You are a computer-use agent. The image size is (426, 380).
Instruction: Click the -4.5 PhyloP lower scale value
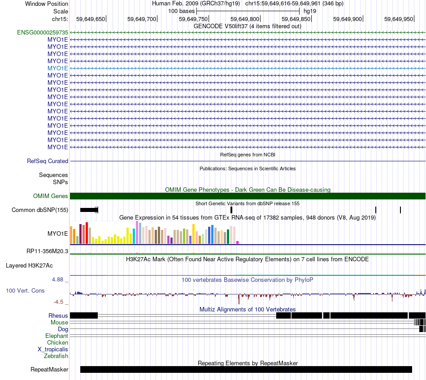[x=58, y=302]
